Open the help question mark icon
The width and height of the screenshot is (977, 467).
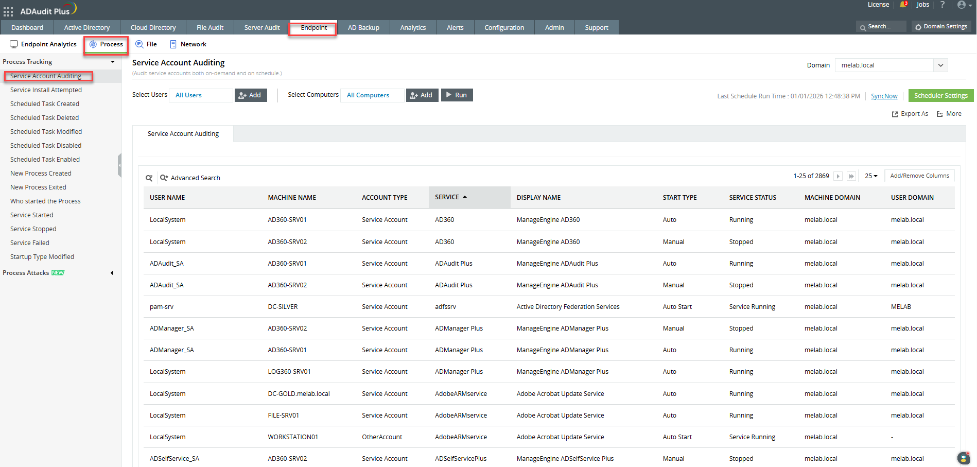point(943,5)
